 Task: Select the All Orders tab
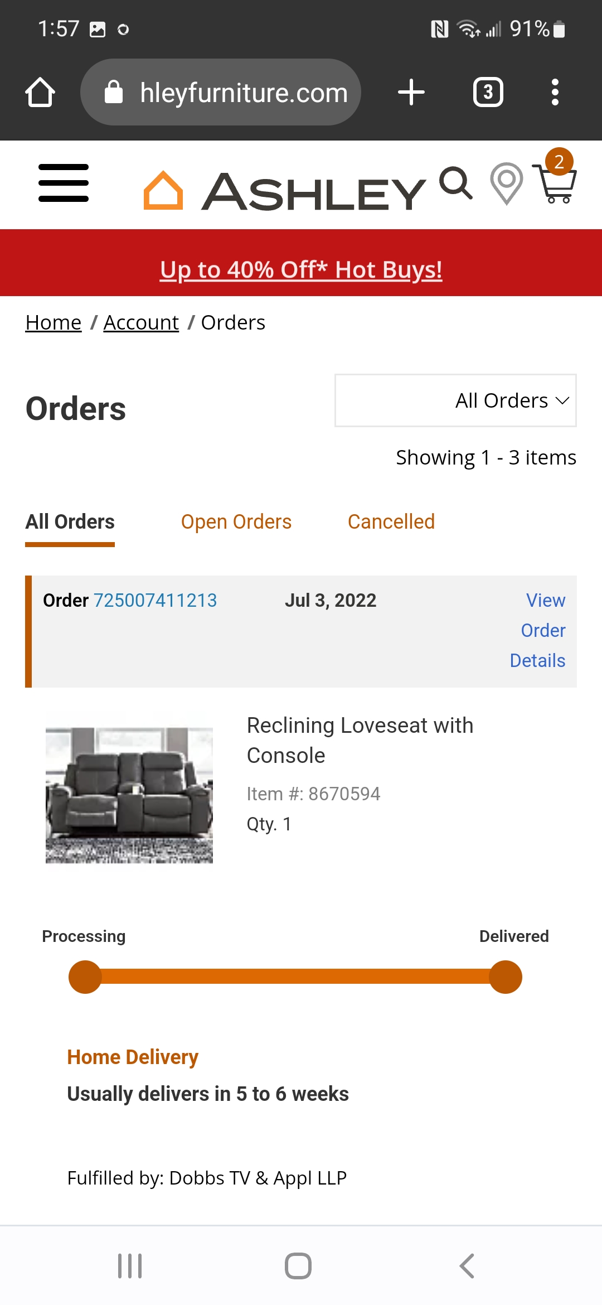(70, 522)
